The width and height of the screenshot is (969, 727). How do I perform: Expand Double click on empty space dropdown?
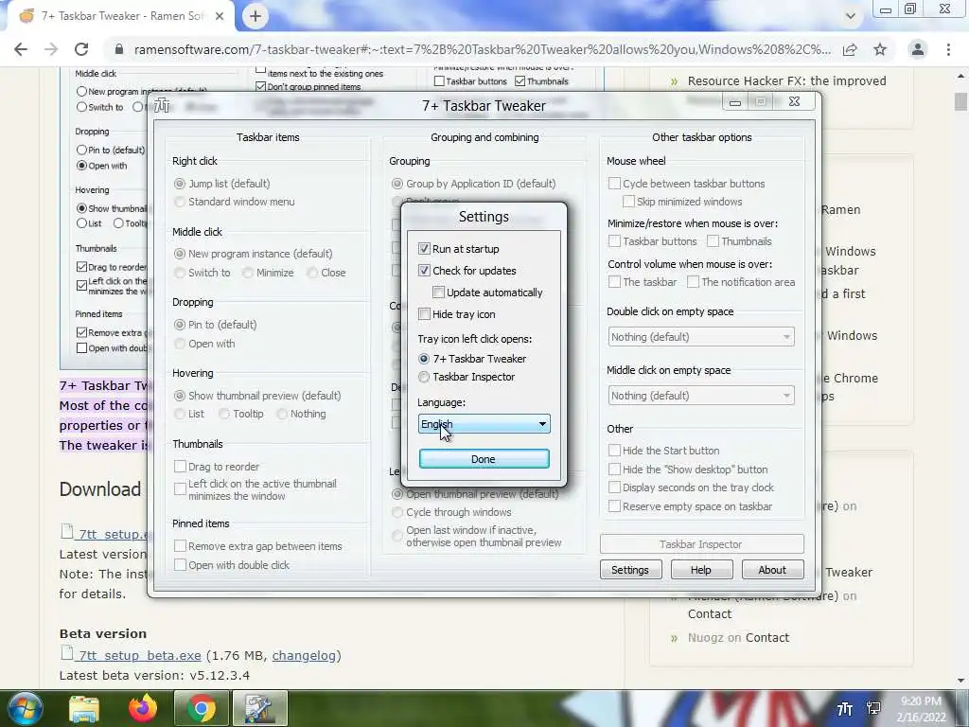(701, 337)
